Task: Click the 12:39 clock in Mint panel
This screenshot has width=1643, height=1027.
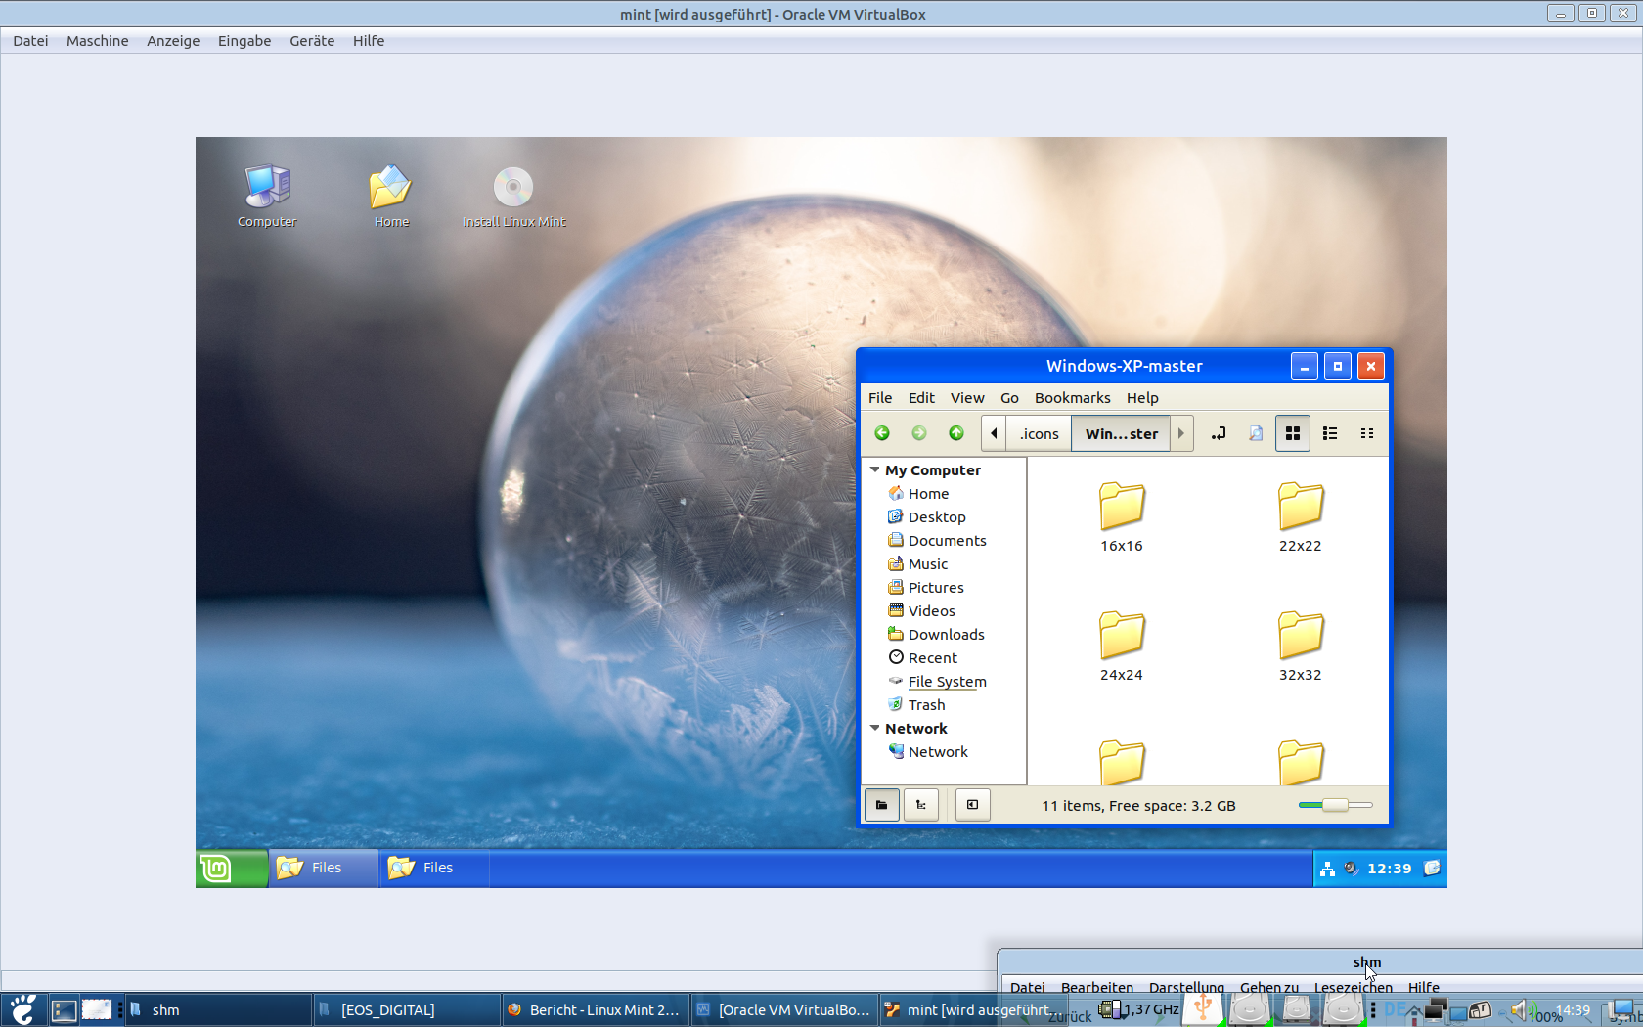Action: [1389, 869]
